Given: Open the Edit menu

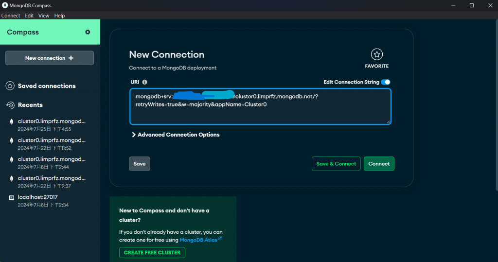Looking at the screenshot, I should click(x=29, y=16).
